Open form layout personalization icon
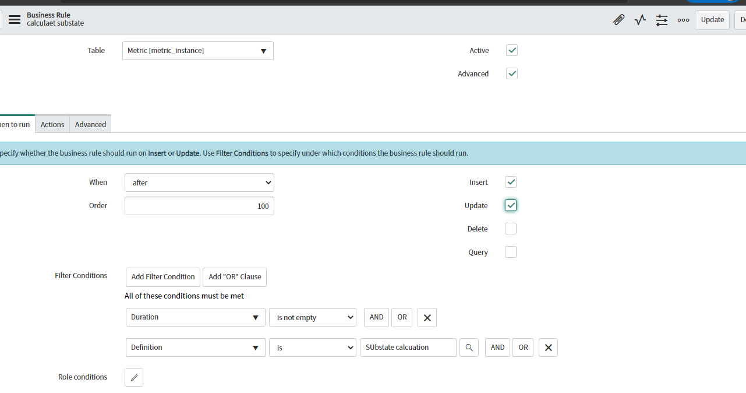The image size is (746, 393). click(662, 19)
